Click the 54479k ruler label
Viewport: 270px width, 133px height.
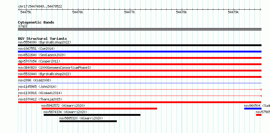[233, 12]
